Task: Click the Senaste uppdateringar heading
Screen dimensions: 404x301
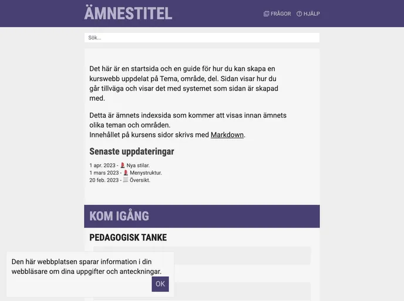Action: [x=132, y=152]
